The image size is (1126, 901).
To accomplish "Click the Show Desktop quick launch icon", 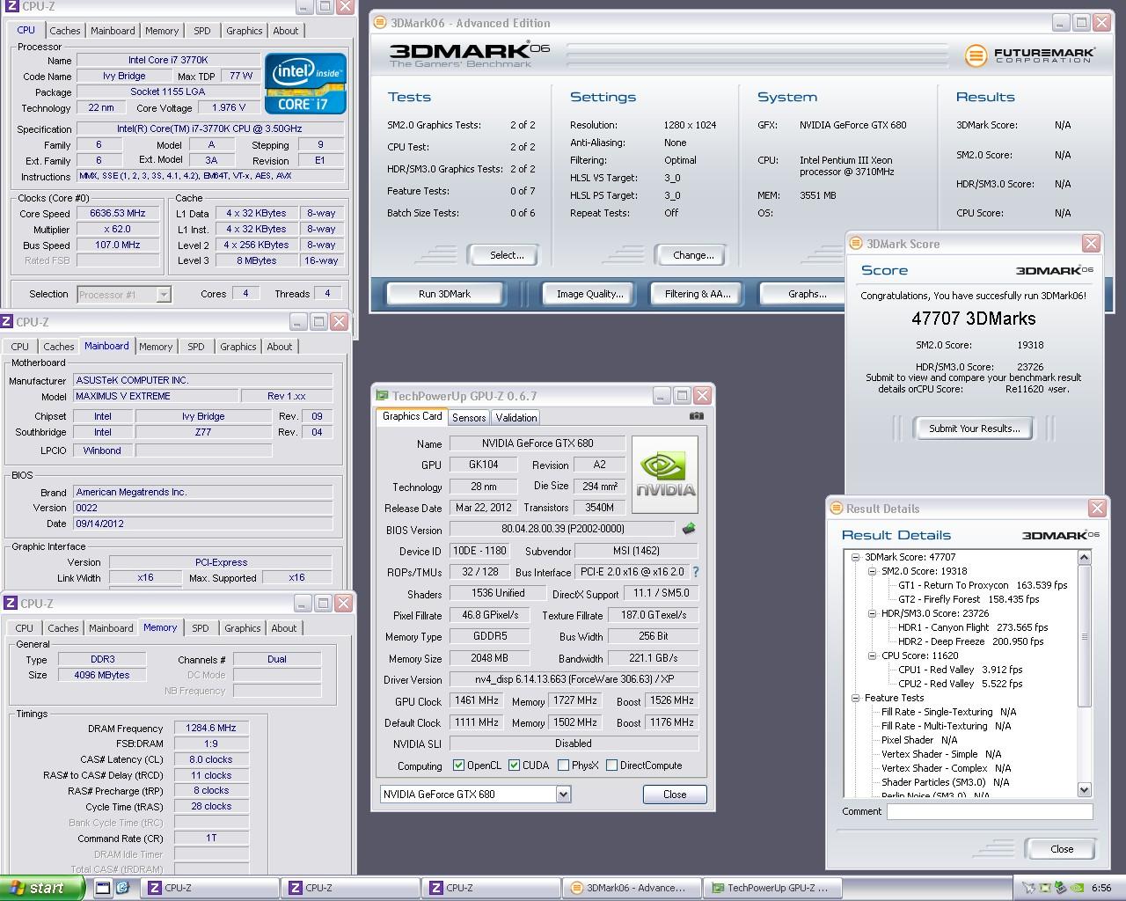I will [103, 888].
